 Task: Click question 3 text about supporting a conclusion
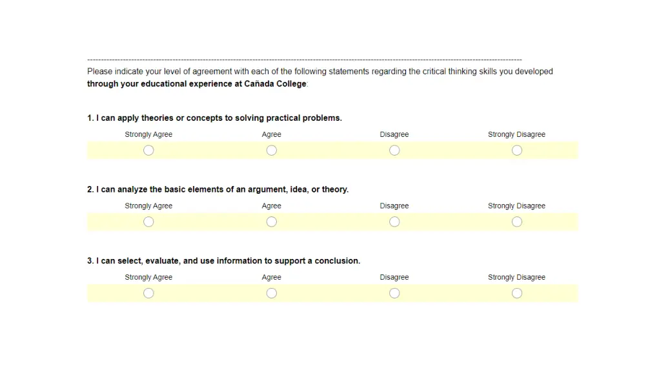[x=224, y=261]
